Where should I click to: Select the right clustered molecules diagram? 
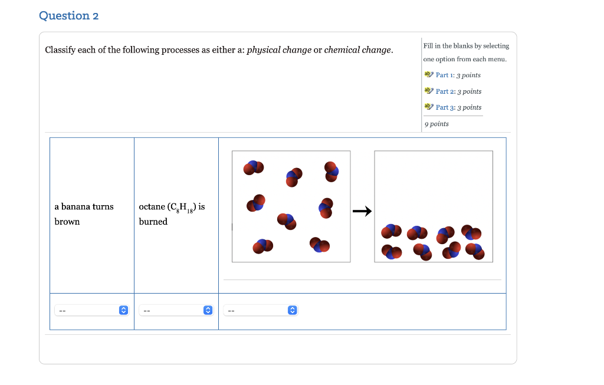click(434, 206)
